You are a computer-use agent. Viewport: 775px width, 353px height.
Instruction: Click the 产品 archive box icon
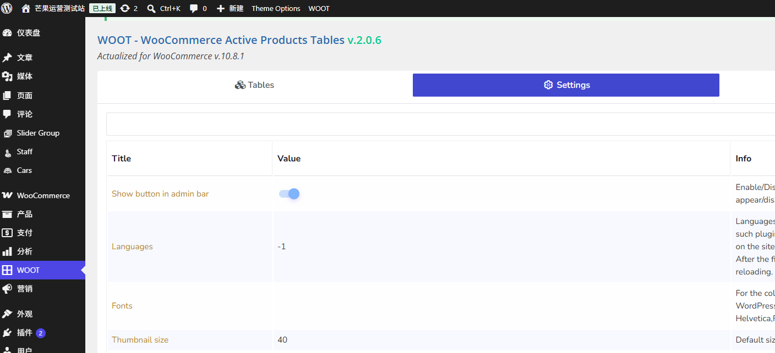coord(7,214)
